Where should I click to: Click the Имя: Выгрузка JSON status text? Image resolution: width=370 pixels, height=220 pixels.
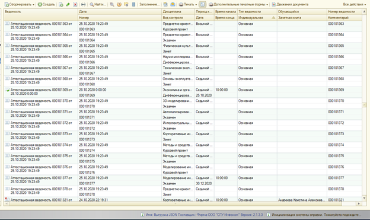(x=204, y=215)
